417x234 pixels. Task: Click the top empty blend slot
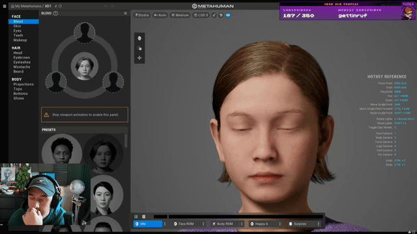coord(85,32)
